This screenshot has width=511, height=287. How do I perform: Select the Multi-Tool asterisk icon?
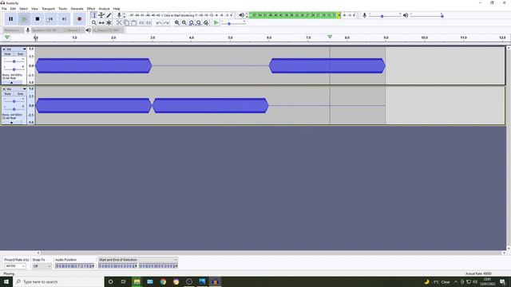109,23
